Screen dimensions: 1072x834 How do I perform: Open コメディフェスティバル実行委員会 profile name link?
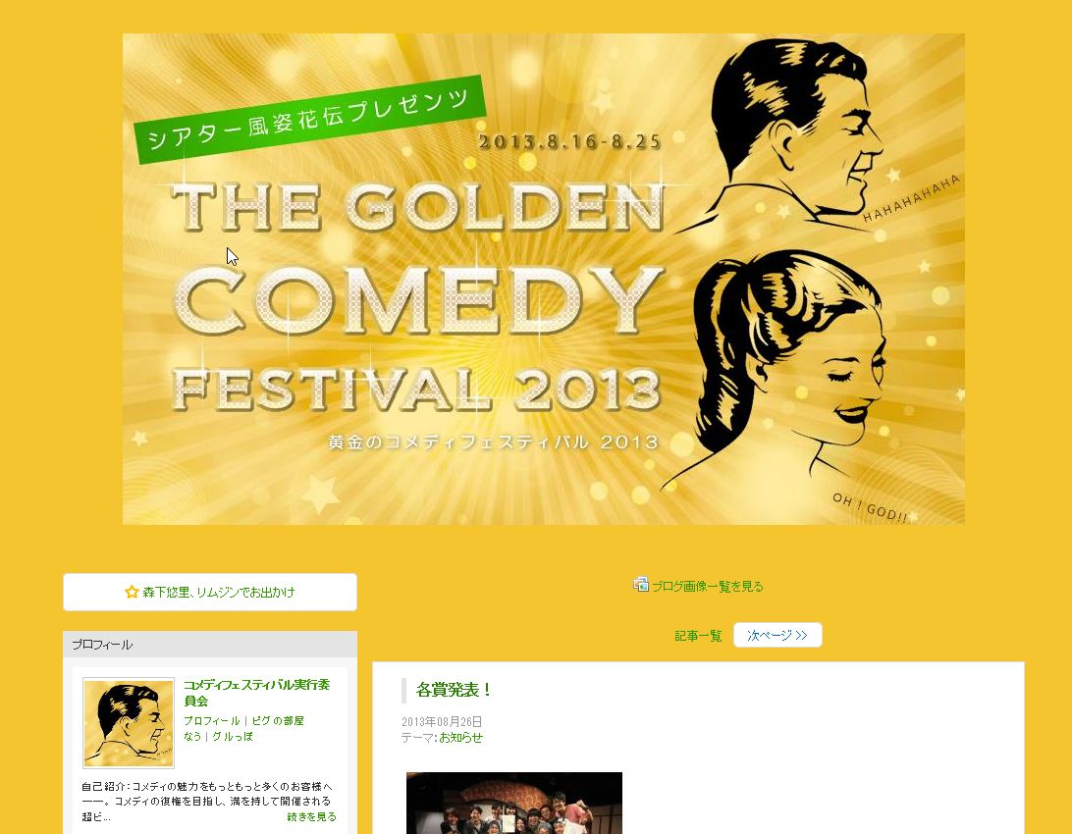(x=256, y=693)
